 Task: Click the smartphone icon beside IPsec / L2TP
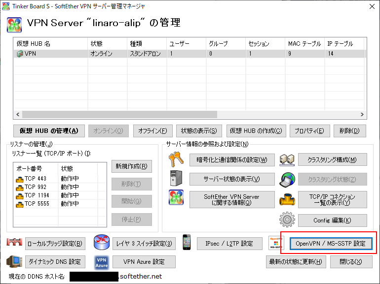[187, 242]
